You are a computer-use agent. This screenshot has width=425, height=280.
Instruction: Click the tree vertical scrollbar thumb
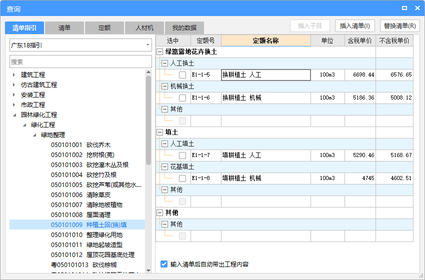[x=148, y=120]
